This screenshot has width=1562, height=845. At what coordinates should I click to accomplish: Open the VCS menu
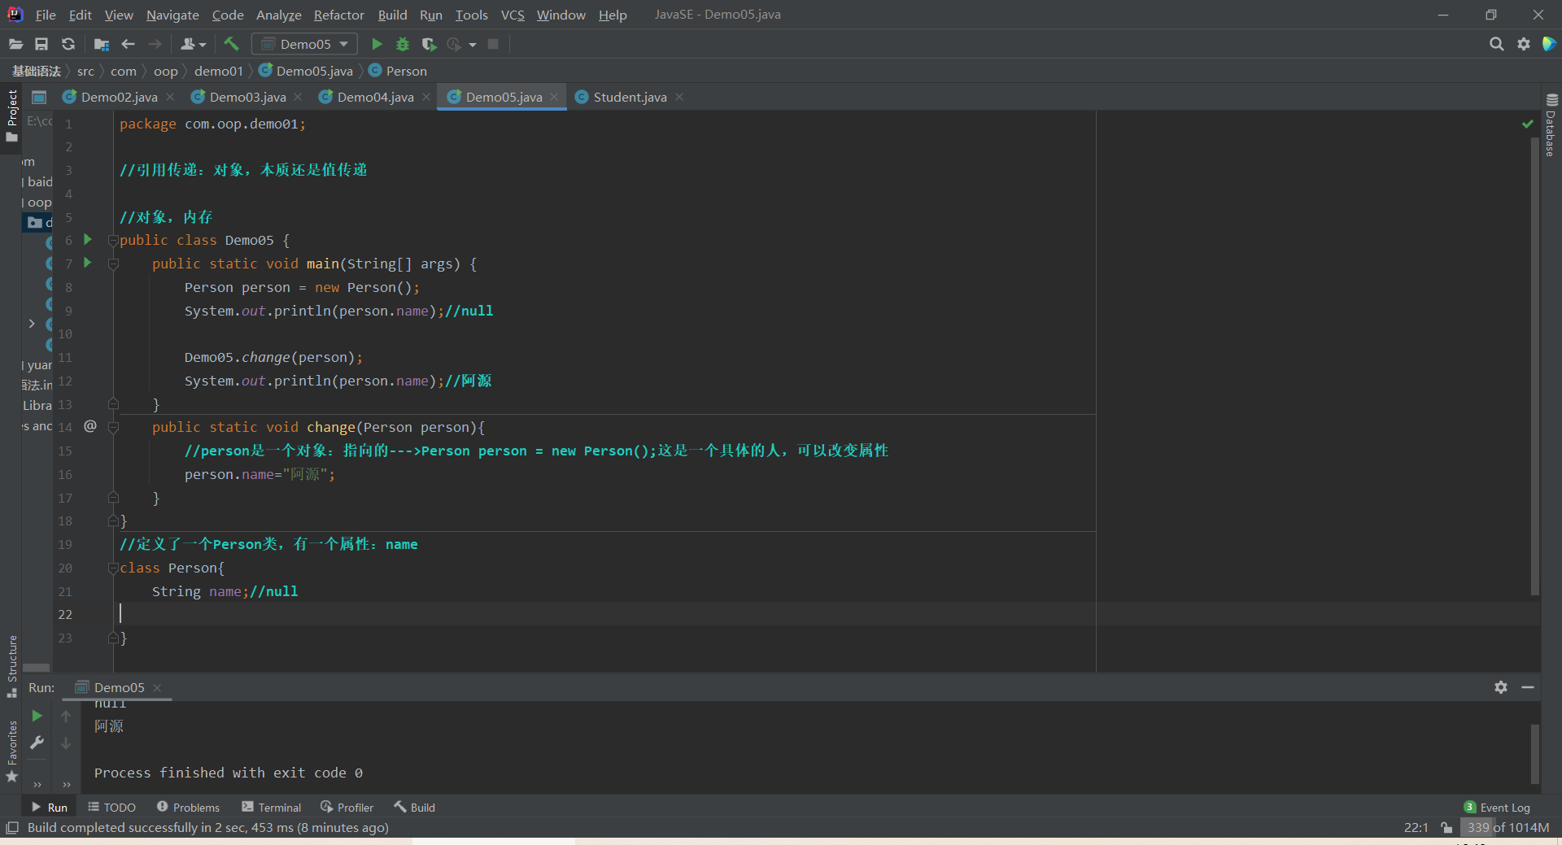[x=513, y=15]
